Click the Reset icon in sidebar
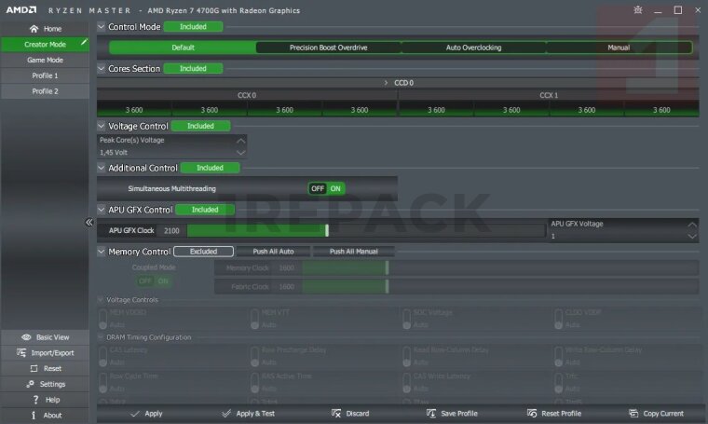 [x=32, y=368]
